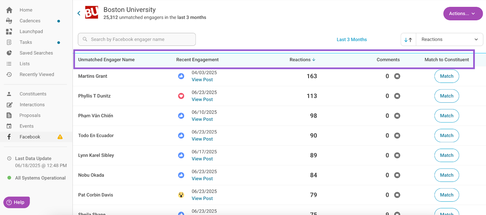Click the Match to Constituent column header
Screen dimensions: 486x215
(447, 60)
